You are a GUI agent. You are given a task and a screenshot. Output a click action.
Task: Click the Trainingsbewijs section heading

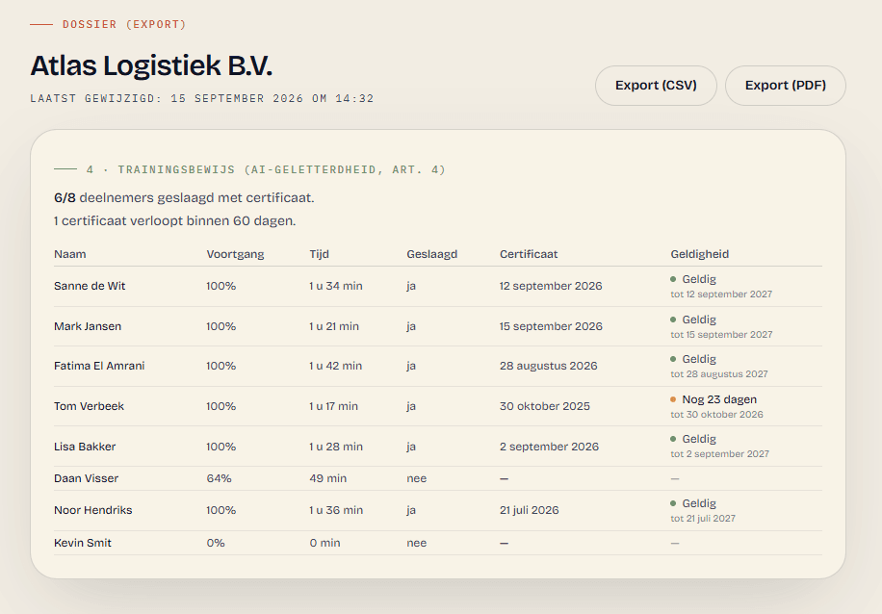pos(266,169)
